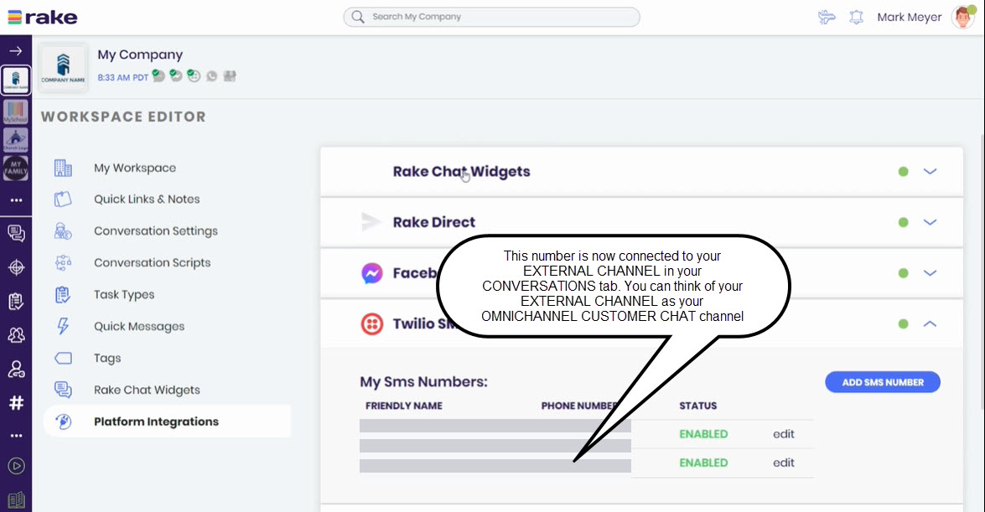
Task: Open the crosshair target icon in sidebar
Action: pyautogui.click(x=16, y=267)
